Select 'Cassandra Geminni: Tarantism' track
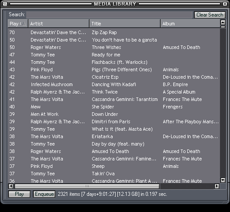This screenshot has width=230, height=212. [125, 99]
